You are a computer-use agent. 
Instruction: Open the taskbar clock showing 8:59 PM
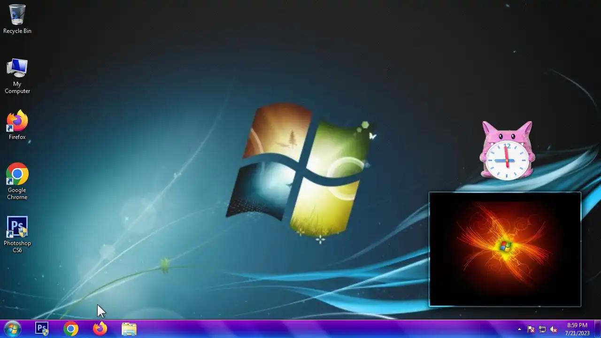[x=577, y=329]
